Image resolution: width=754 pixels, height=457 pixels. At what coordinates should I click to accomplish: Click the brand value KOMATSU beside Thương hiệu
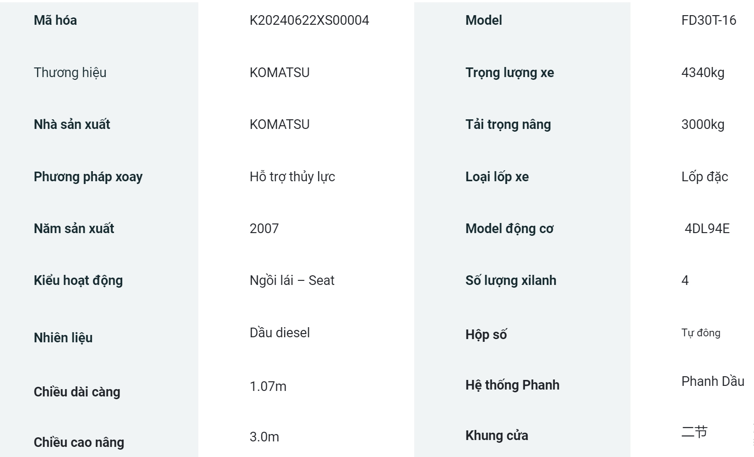[280, 72]
